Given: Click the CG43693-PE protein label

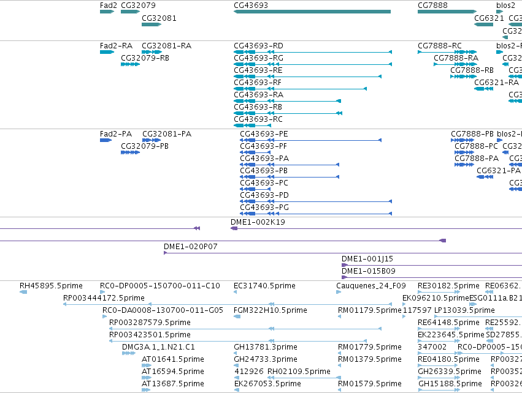Looking at the screenshot, I should pos(264,134).
